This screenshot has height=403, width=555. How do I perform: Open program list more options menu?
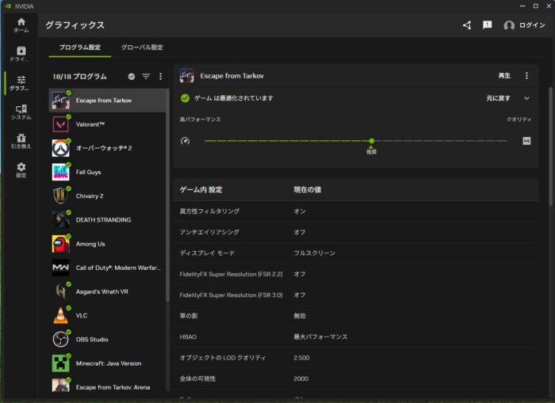tap(160, 76)
